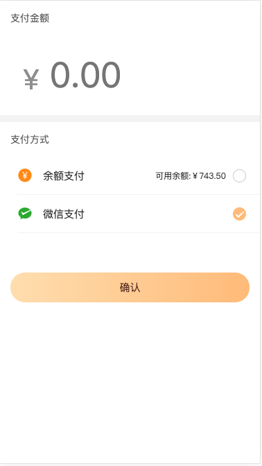Click the white checkmark in the orange circle

pos(239,214)
